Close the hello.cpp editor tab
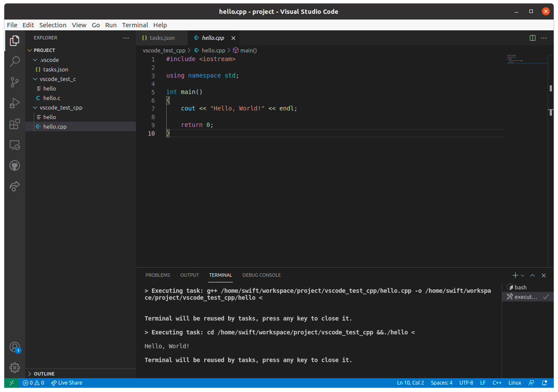The width and height of the screenshot is (558, 392). (233, 38)
